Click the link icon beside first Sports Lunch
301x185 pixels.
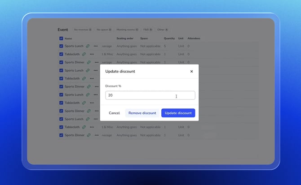[x=88, y=46]
